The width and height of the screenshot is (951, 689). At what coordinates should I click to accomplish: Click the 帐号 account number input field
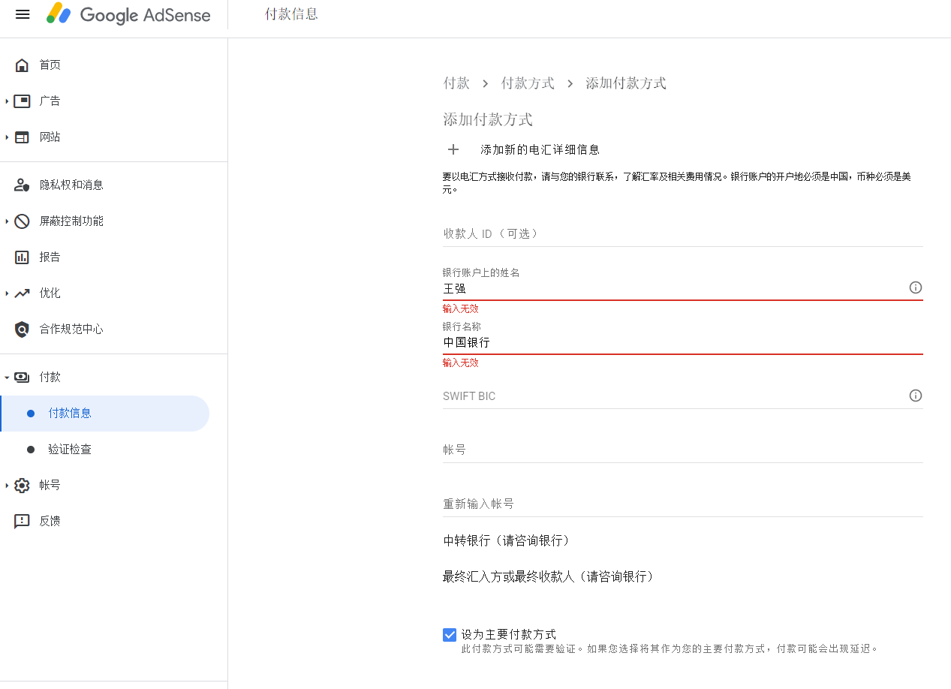[682, 450]
